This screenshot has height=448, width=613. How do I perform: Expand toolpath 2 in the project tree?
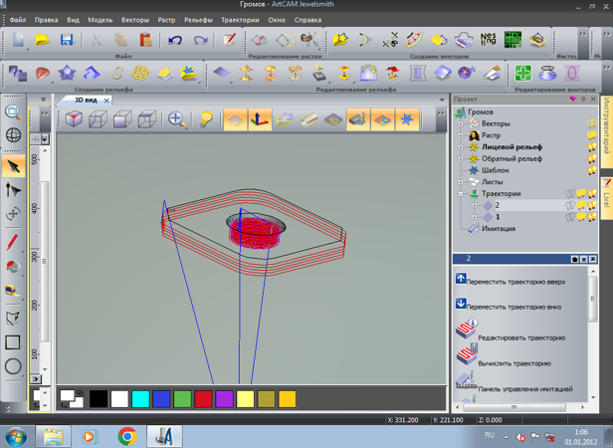coord(475,205)
